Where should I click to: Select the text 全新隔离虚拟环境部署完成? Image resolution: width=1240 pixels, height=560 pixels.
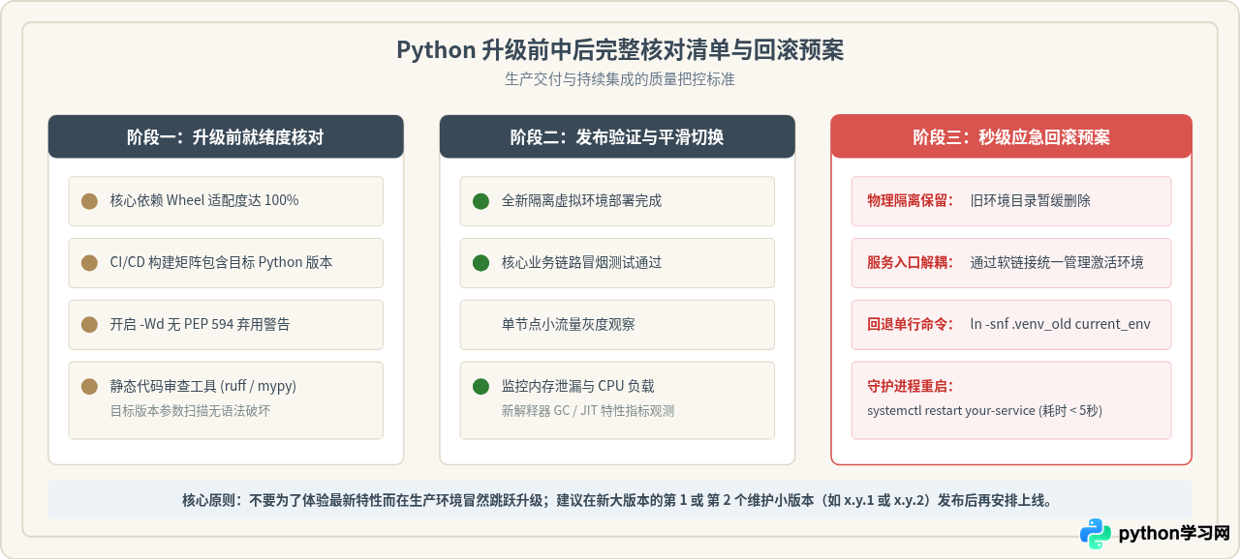[582, 201]
